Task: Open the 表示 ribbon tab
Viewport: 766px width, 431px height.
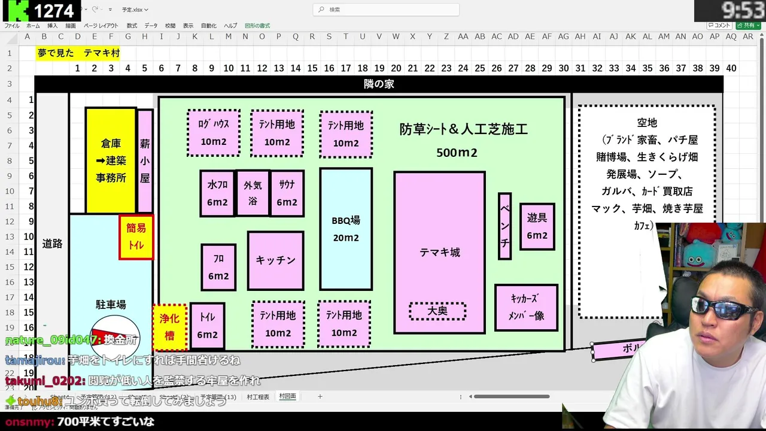Action: (x=188, y=26)
